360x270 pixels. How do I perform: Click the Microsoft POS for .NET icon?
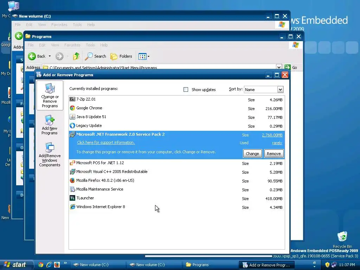(x=72, y=163)
